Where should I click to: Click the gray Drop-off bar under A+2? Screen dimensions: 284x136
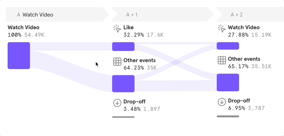(228, 116)
